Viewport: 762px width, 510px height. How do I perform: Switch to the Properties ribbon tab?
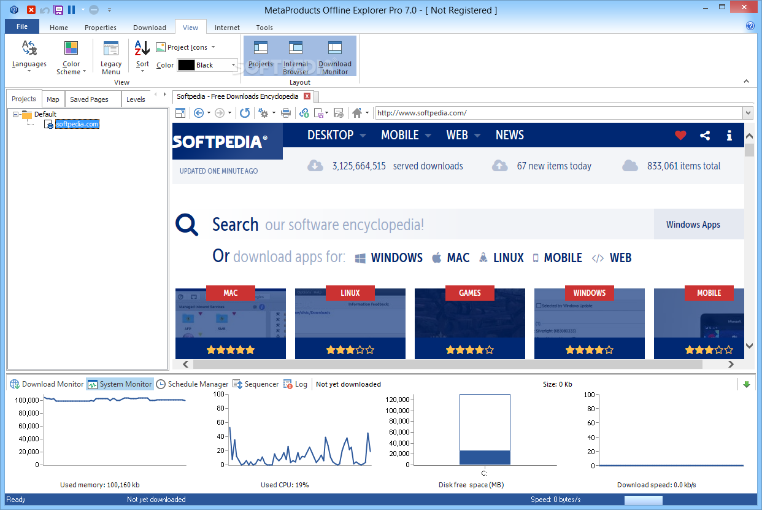[x=101, y=28]
